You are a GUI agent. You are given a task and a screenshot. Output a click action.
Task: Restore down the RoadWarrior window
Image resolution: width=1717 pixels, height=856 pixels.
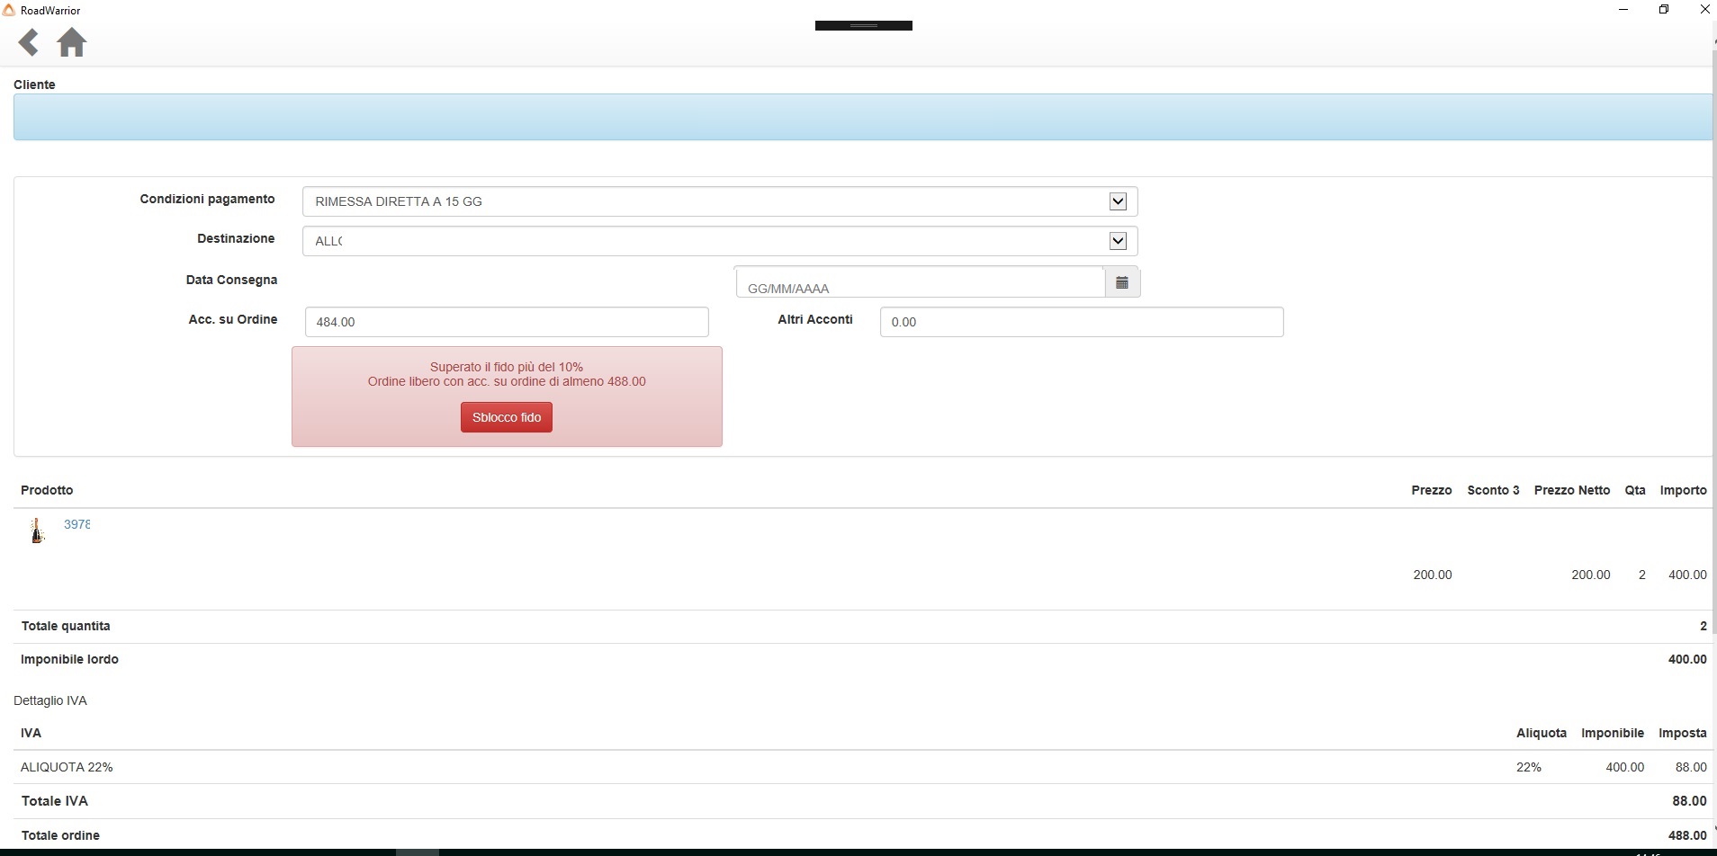1664,10
